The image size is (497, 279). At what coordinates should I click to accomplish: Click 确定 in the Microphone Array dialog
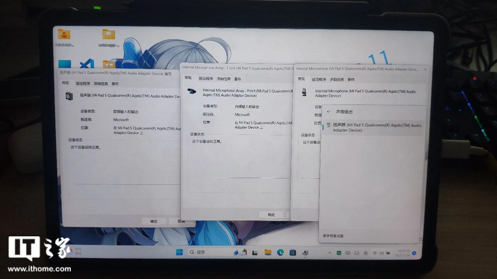(x=271, y=215)
